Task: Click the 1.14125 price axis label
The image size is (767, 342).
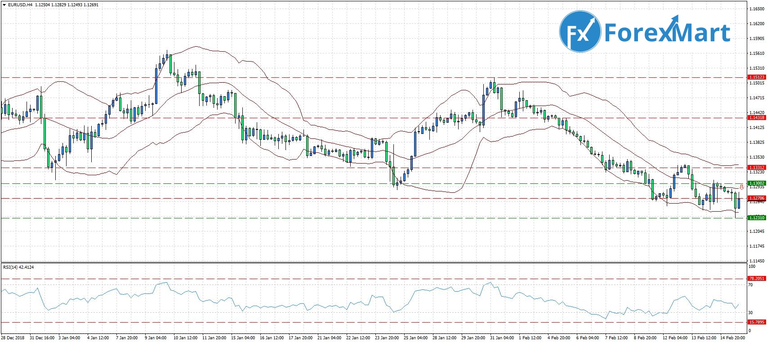Action: 757,128
